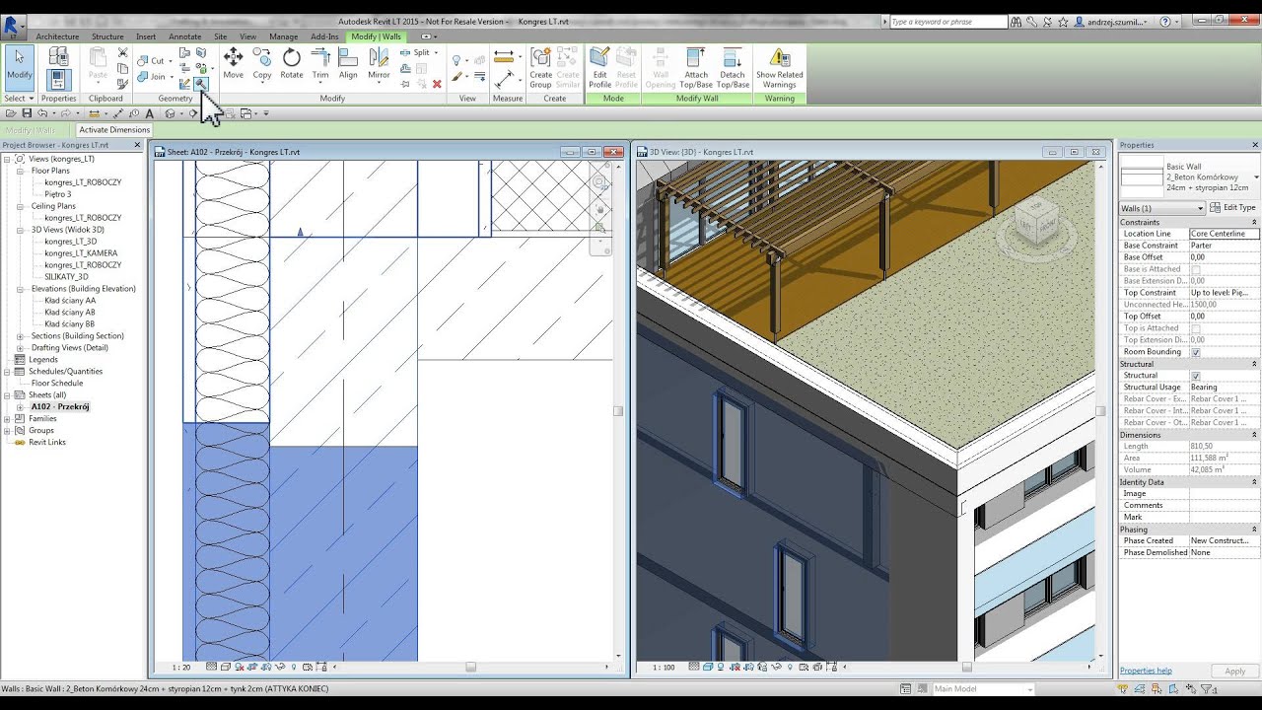
Task: Click the Text tool in quick access toolbar
Action: click(x=149, y=113)
